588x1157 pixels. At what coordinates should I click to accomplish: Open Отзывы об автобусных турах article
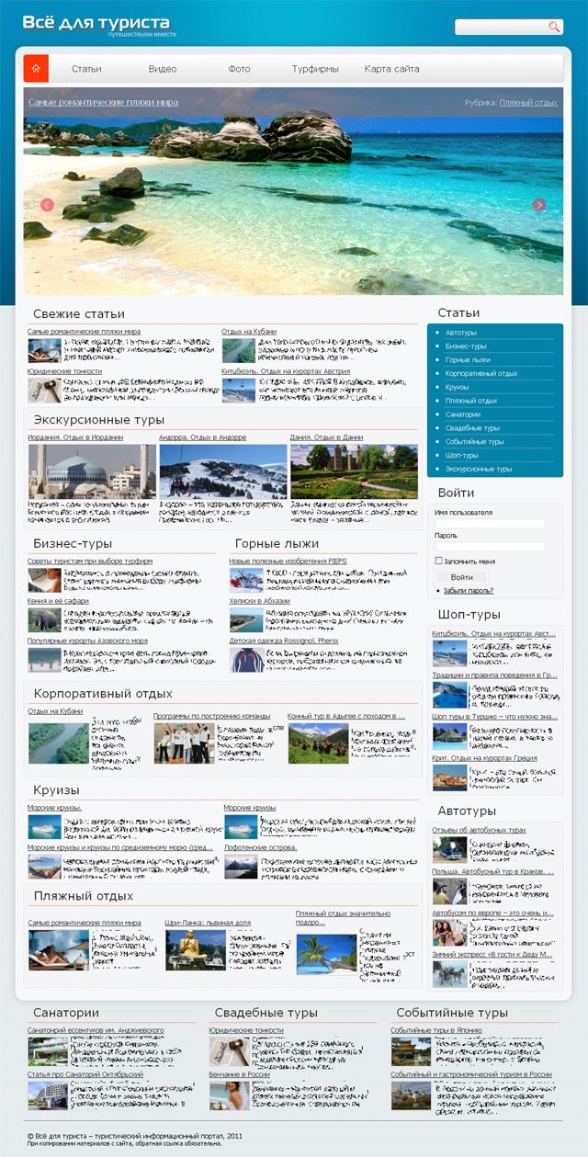click(479, 830)
